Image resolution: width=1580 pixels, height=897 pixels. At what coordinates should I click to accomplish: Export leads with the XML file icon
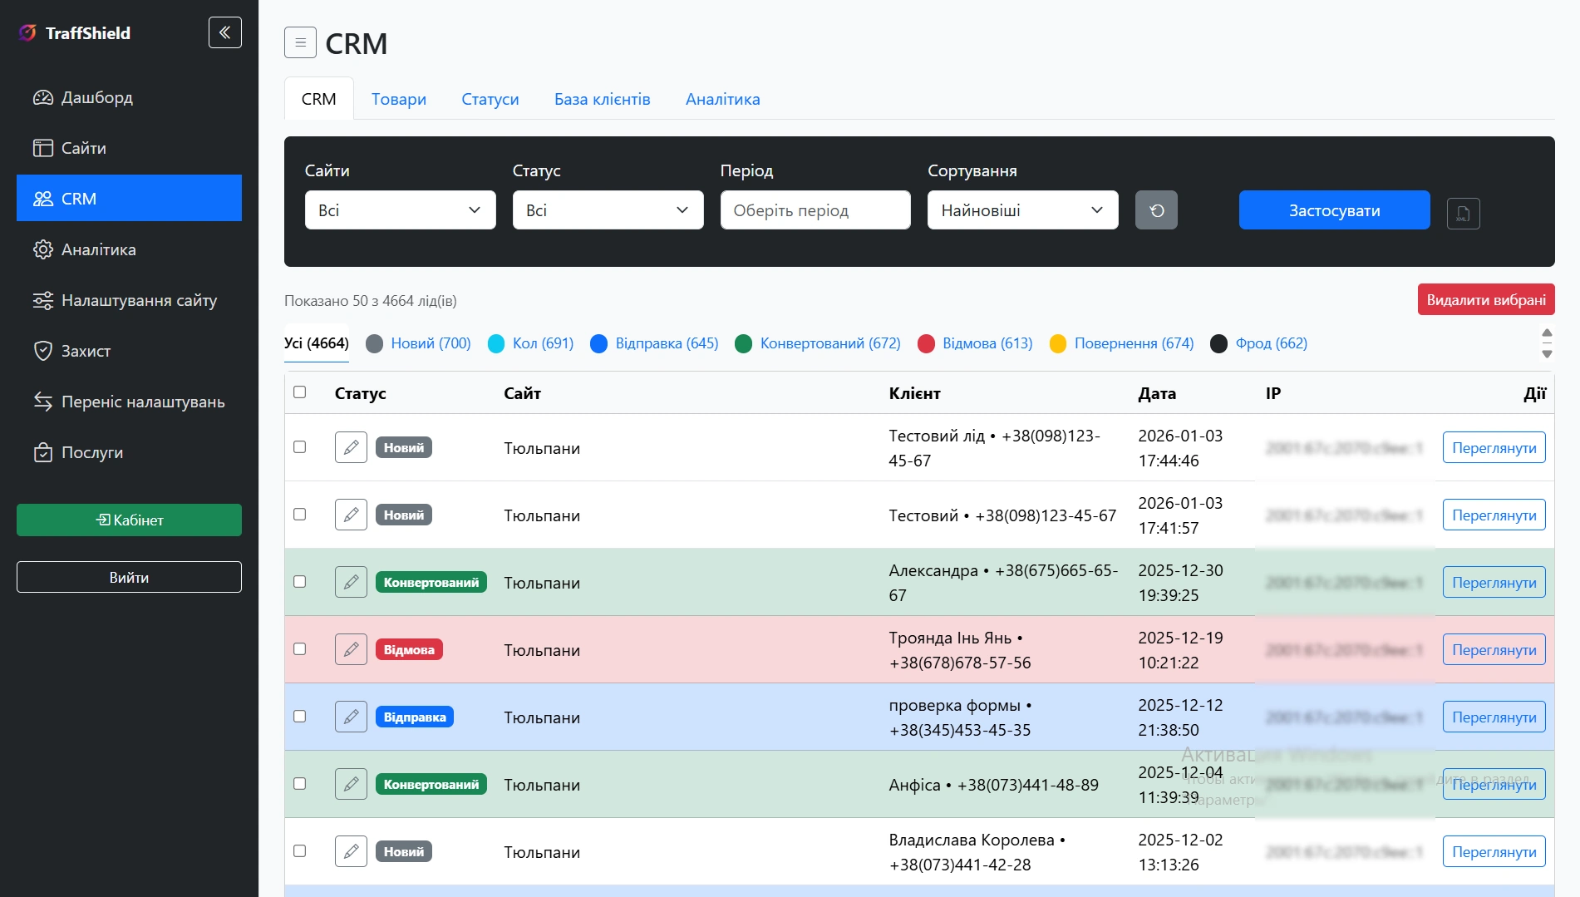1464,214
